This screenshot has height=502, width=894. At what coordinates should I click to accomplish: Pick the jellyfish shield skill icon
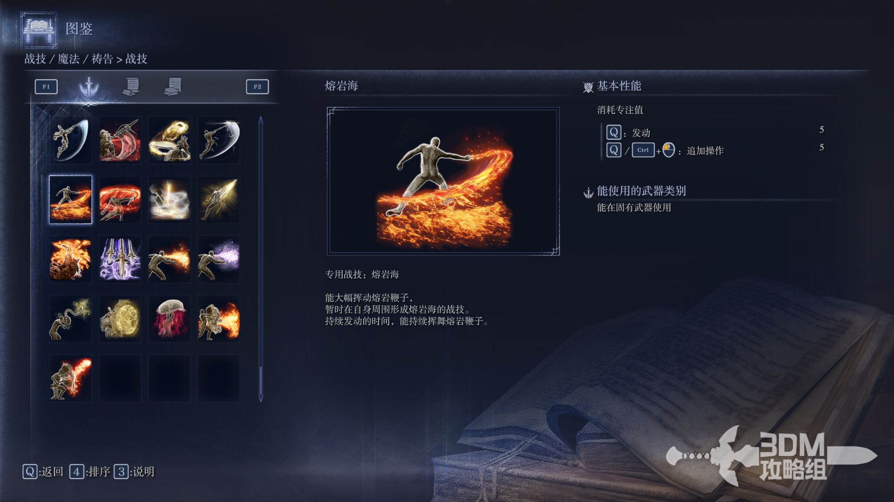tap(169, 319)
